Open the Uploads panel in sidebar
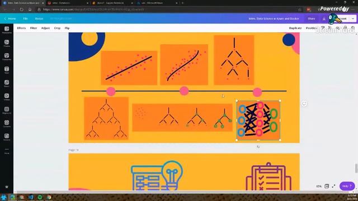This screenshot has height=201, width=358. [x=7, y=124]
